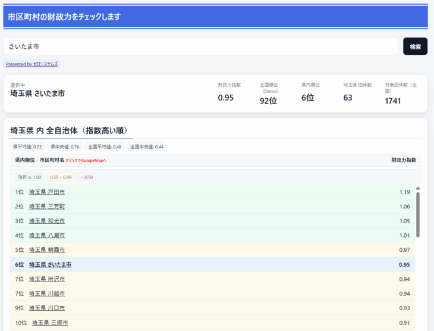This screenshot has width=434, height=331.
Task: Open the 埼玉県 三郷市 link
Action: tap(50, 323)
